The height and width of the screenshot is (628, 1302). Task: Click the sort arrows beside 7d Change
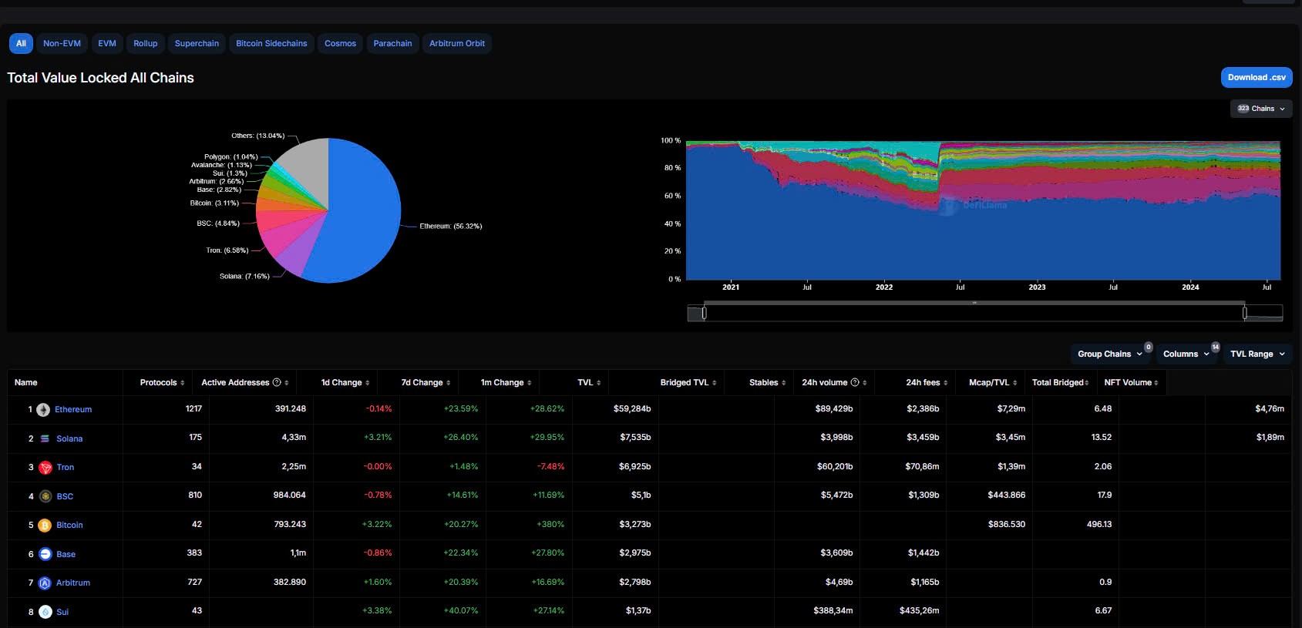coord(449,383)
